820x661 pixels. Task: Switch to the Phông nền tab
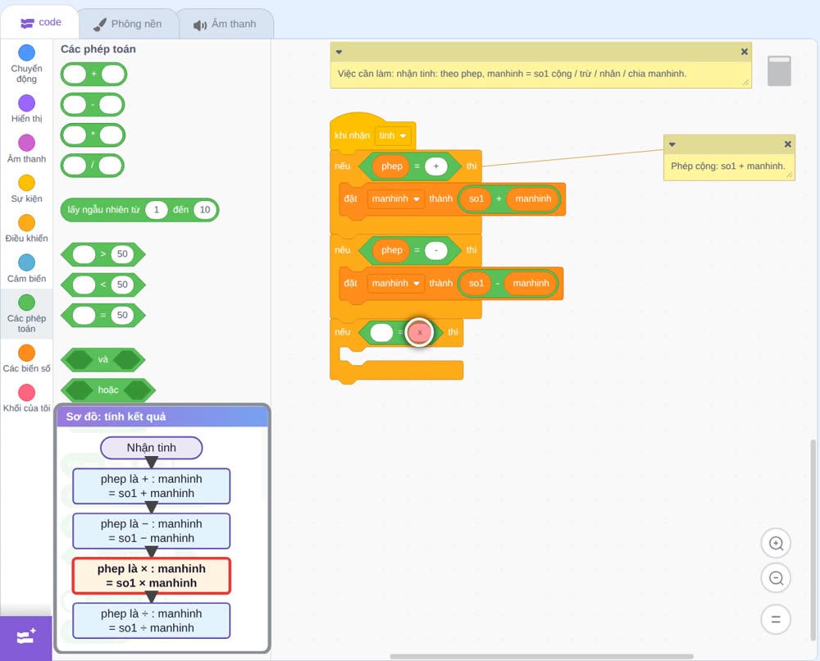(128, 24)
